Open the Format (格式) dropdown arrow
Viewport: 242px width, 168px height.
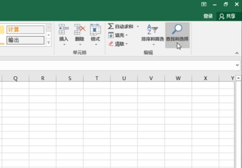pyautogui.click(x=96, y=45)
